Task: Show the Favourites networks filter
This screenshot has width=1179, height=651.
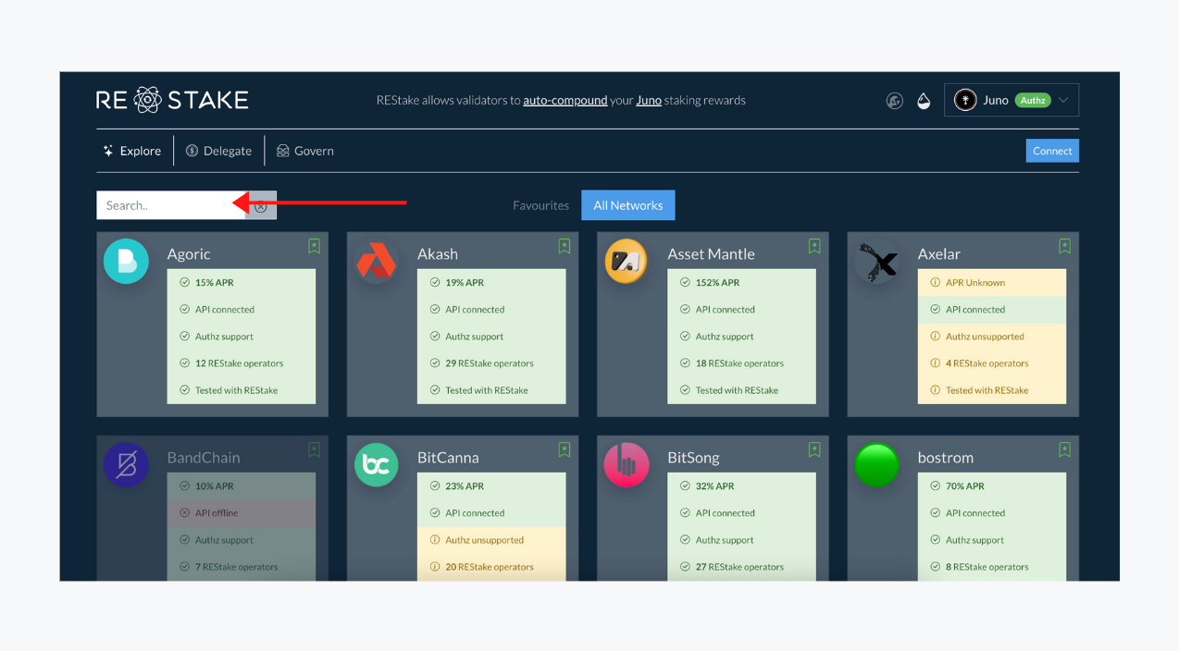Action: pyautogui.click(x=541, y=205)
